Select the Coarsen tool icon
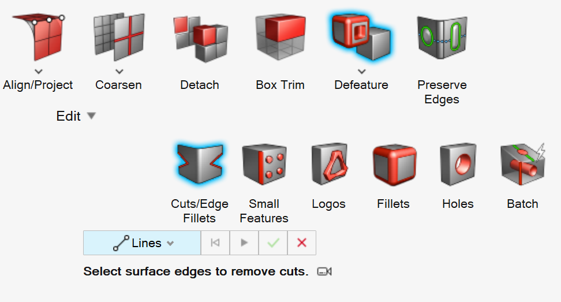 119,37
